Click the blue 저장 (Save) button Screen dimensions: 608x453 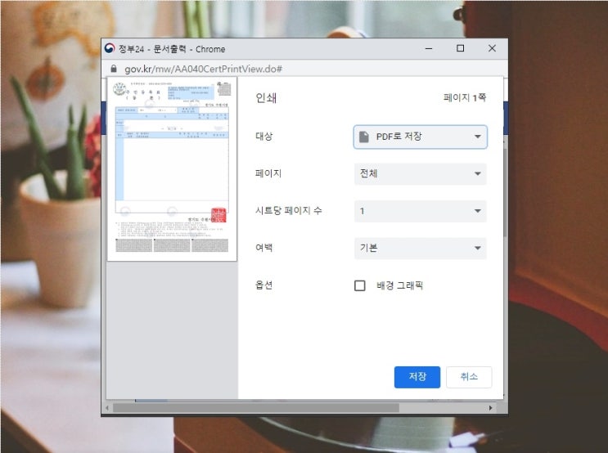tap(417, 377)
